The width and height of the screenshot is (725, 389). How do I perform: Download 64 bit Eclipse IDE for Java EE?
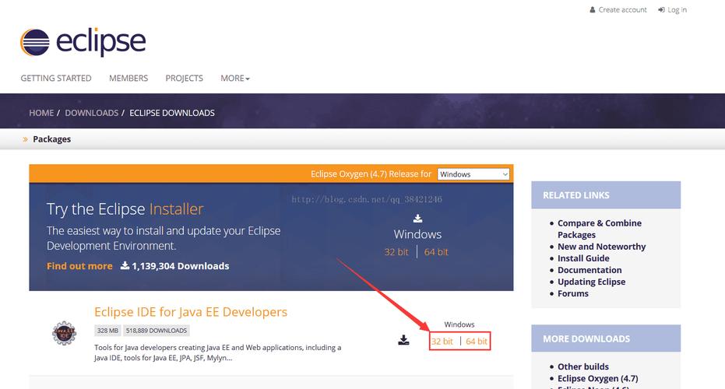[x=477, y=342]
